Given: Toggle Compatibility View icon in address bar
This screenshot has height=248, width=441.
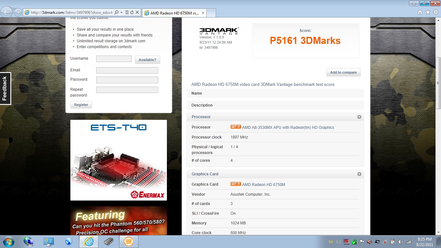Looking at the screenshot, I should 127,12.
